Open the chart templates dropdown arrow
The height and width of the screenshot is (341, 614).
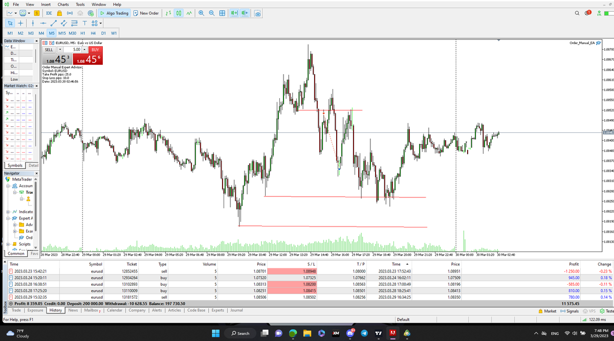pyautogui.click(x=29, y=13)
